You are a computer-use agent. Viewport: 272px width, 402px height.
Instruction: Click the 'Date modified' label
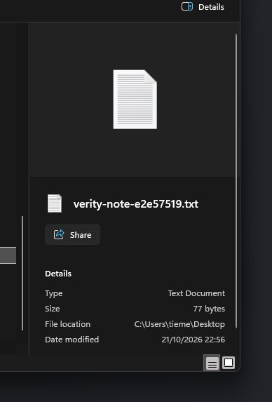click(x=72, y=340)
